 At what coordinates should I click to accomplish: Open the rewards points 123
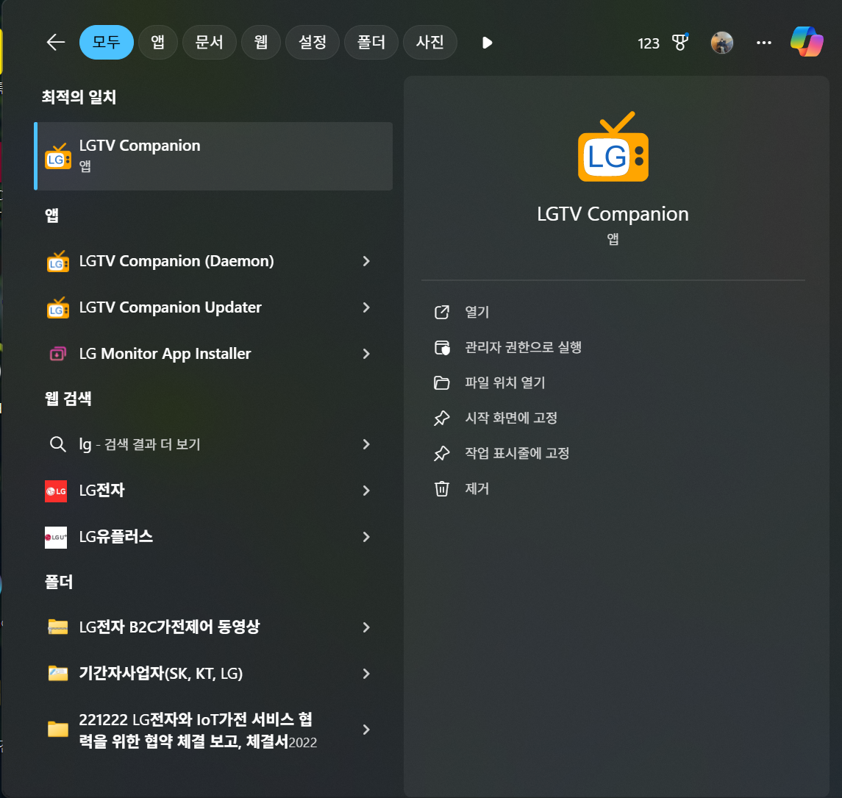[648, 43]
